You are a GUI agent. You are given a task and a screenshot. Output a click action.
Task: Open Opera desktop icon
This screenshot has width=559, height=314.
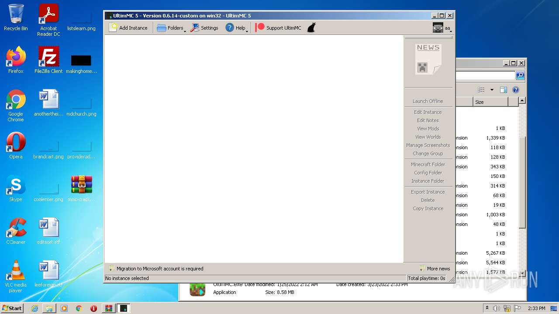(16, 146)
